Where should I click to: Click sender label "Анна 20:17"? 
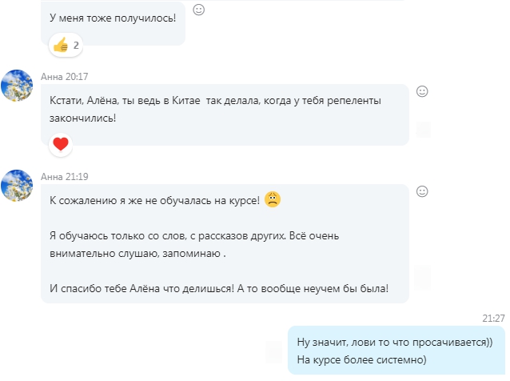65,77
